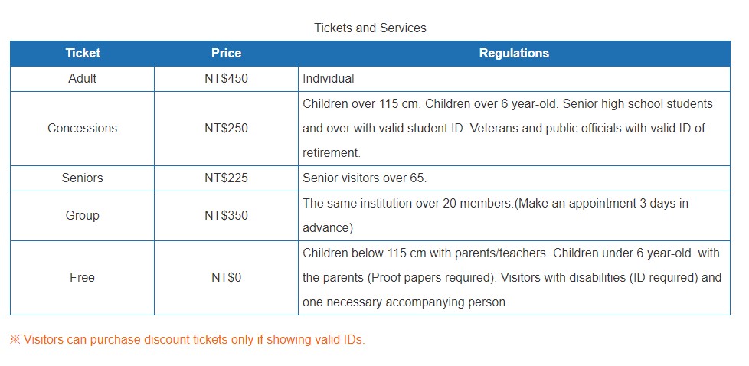The image size is (749, 366).
Task: Click the NT$350 price
Action: coord(226,216)
